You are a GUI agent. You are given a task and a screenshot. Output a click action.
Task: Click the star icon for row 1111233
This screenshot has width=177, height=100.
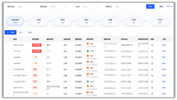(x=152, y=51)
